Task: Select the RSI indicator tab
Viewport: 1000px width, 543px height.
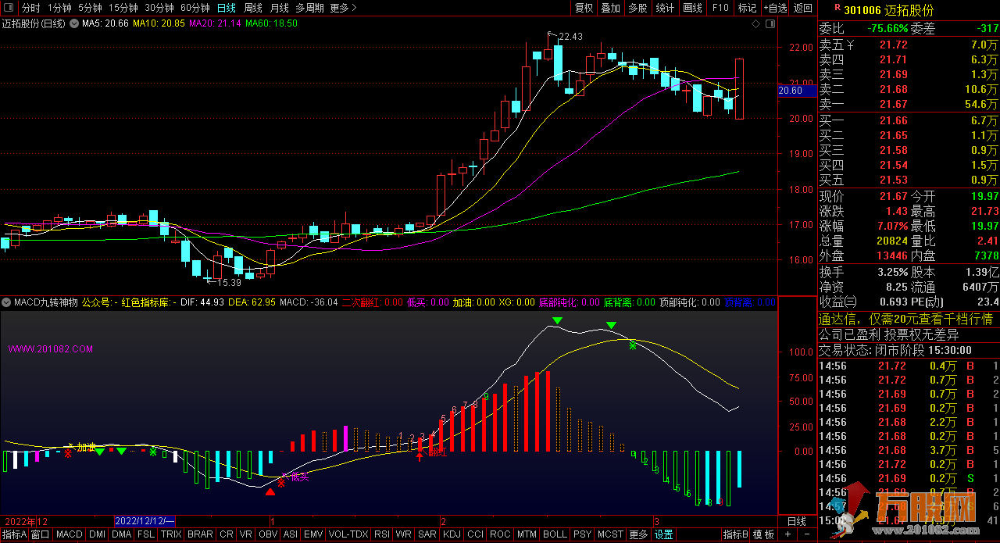Action: click(382, 535)
